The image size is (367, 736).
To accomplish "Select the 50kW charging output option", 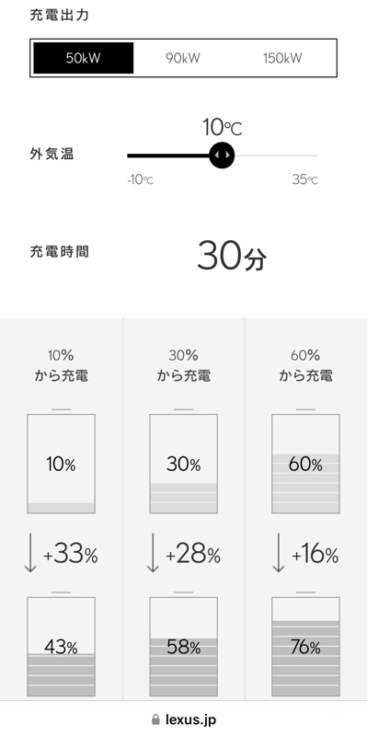I will [x=84, y=58].
